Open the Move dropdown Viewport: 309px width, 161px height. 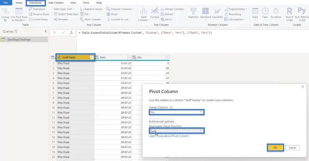pyautogui.click(x=113, y=14)
